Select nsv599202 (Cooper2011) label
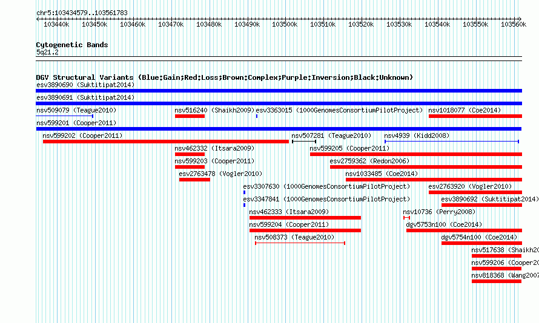The image size is (539, 323). point(82,135)
